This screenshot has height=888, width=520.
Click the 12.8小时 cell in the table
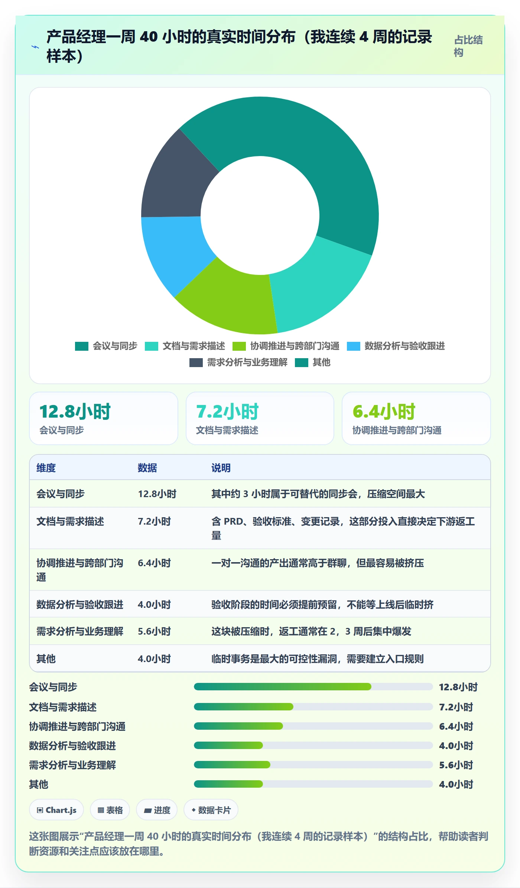[157, 494]
